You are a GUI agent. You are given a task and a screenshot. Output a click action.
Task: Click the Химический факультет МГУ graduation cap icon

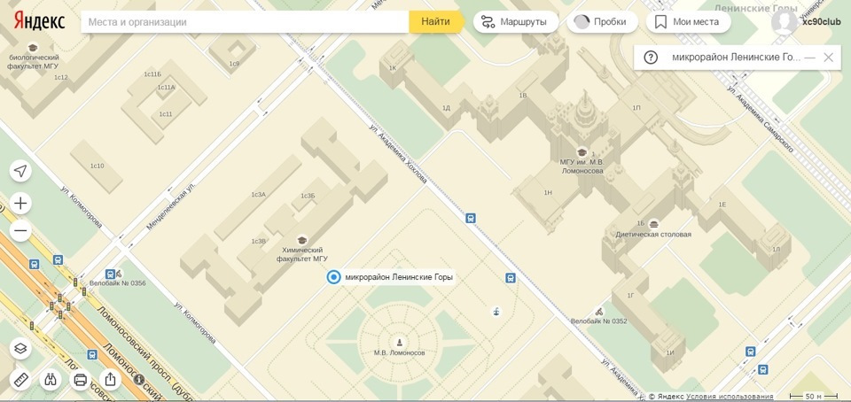pos(301,240)
